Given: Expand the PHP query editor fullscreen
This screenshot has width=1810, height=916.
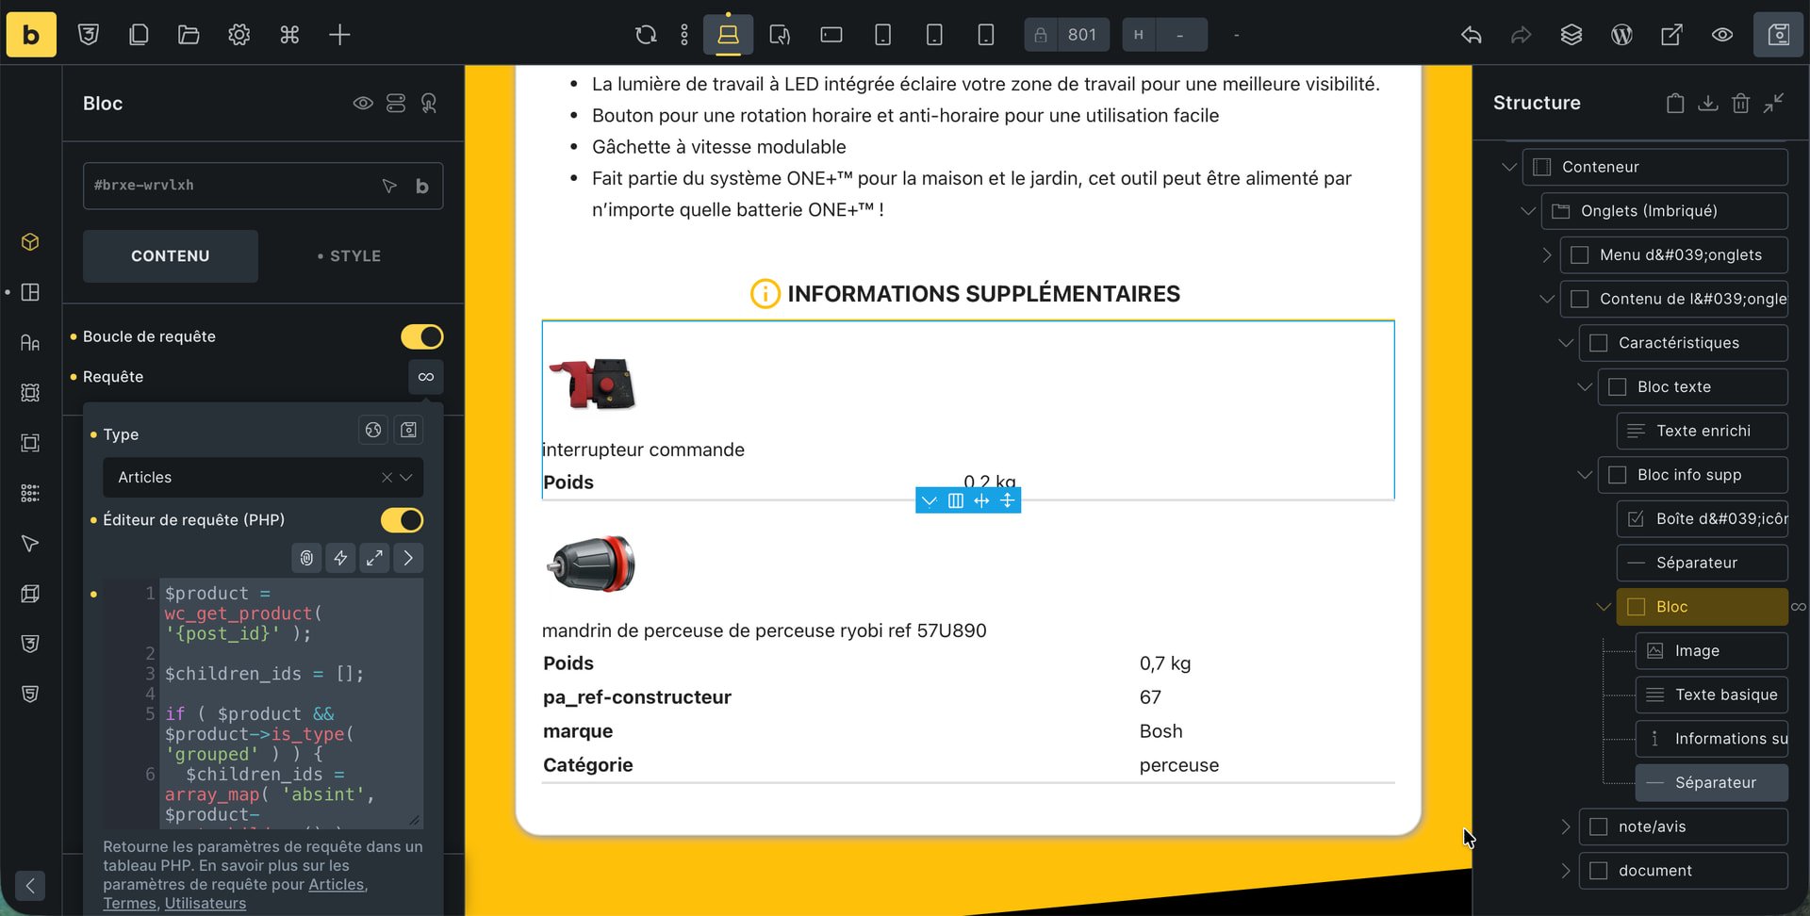Looking at the screenshot, I should point(374,558).
